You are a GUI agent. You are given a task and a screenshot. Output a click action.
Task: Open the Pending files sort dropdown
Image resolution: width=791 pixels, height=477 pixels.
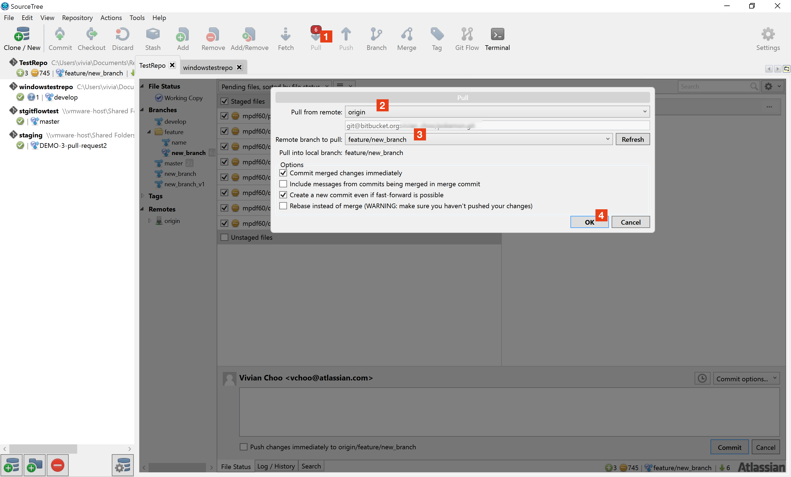(275, 86)
